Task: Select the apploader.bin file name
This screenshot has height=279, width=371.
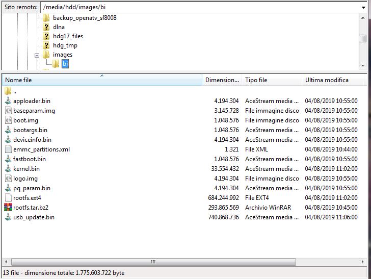Action: pos(32,101)
